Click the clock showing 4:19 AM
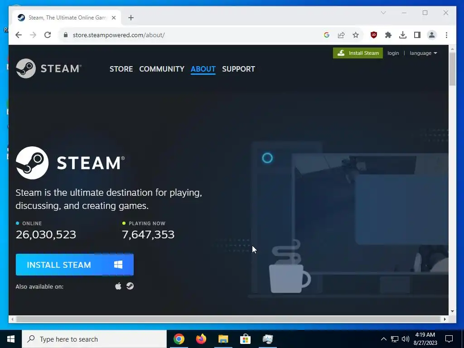Viewport: 464px width, 348px height. click(425, 339)
